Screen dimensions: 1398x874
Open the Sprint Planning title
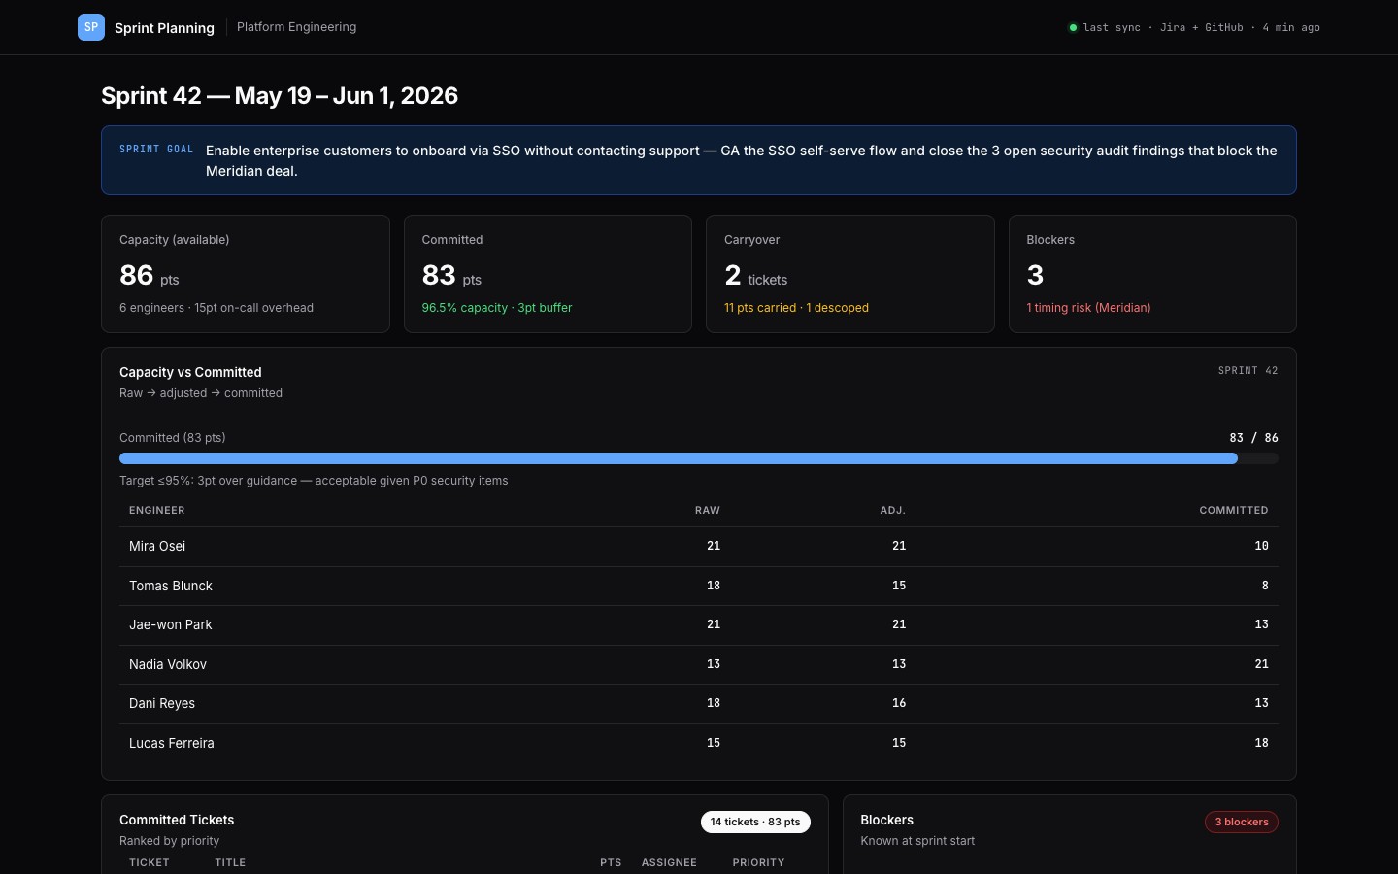pyautogui.click(x=164, y=28)
